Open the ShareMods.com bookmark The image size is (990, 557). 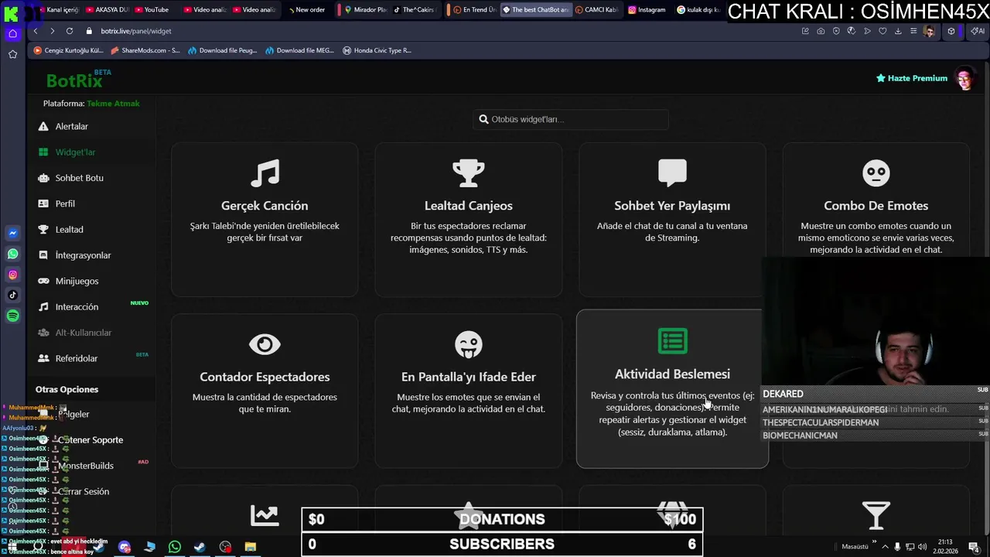(x=145, y=50)
